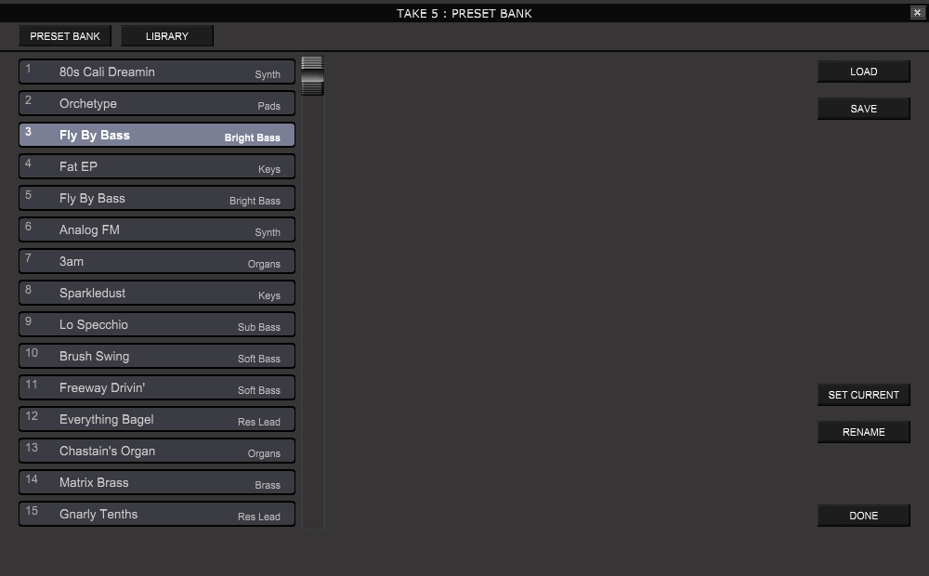Pick preset 5 Fly By Bass
The height and width of the screenshot is (576, 929).
[156, 199]
